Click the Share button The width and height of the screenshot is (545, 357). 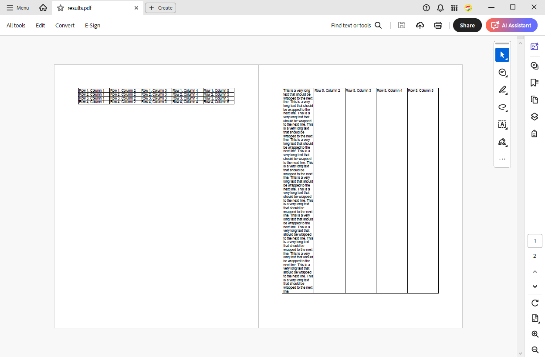[467, 25]
